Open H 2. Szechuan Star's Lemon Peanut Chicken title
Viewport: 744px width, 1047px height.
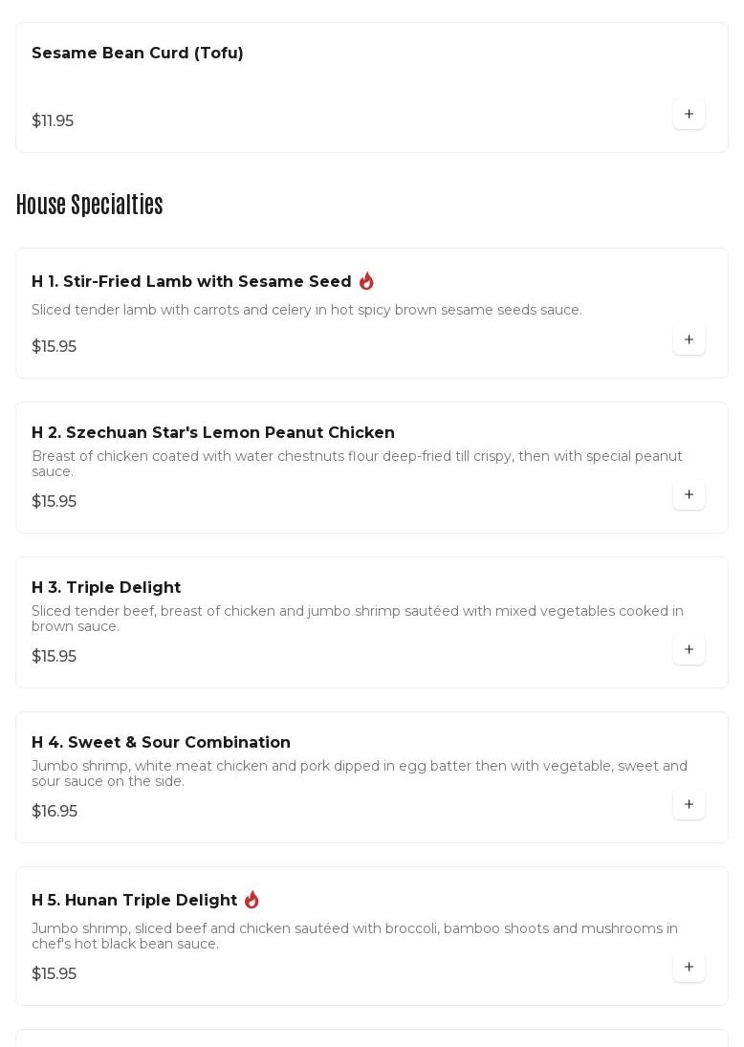point(213,432)
